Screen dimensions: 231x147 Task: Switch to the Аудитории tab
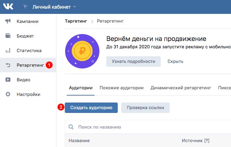[x=81, y=88]
